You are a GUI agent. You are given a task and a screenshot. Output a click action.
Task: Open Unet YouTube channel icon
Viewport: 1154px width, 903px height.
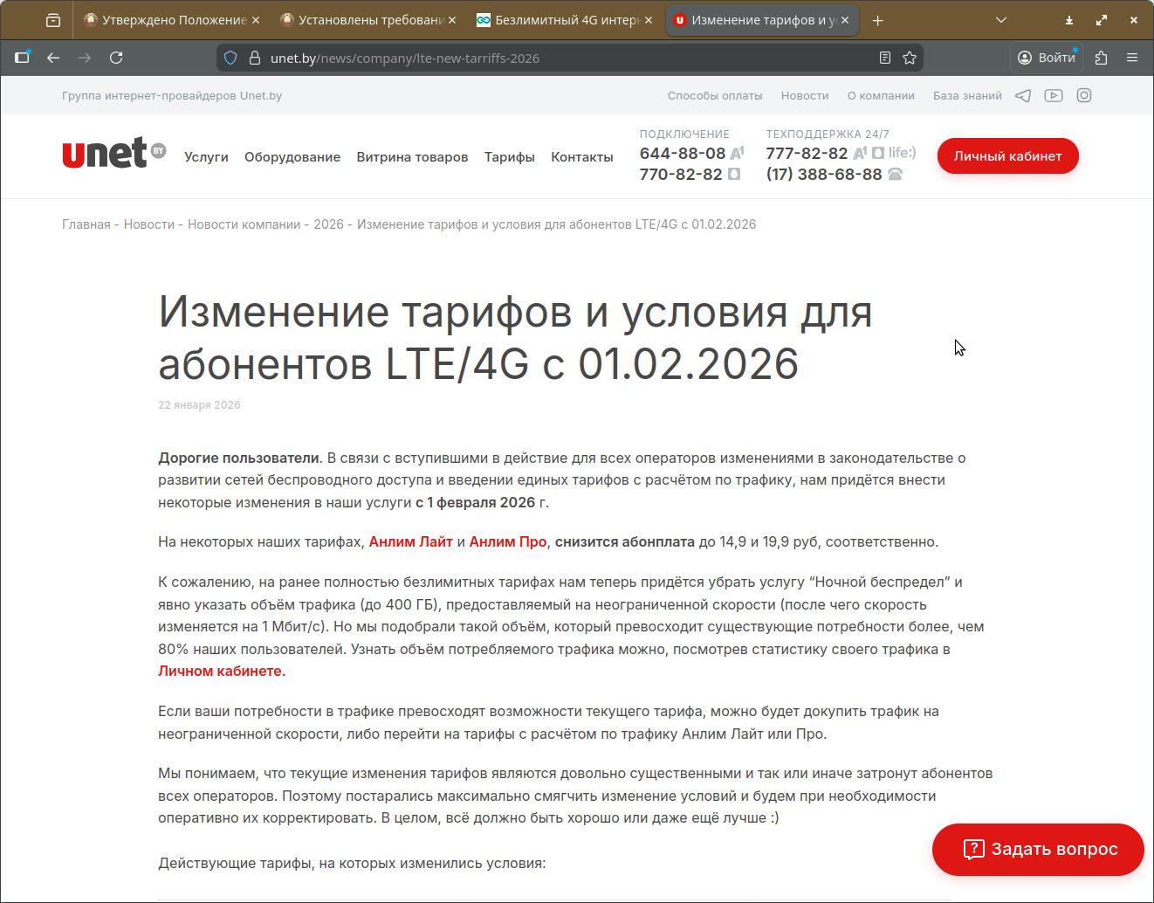pos(1054,95)
